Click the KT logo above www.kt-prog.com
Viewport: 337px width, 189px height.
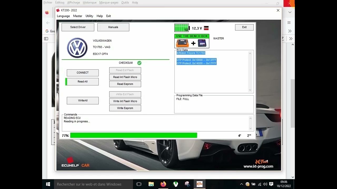tap(261, 162)
